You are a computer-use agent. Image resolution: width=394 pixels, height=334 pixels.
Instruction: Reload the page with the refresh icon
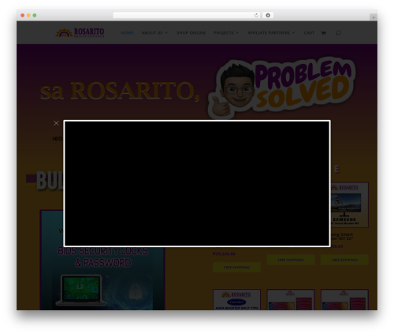[x=256, y=15]
